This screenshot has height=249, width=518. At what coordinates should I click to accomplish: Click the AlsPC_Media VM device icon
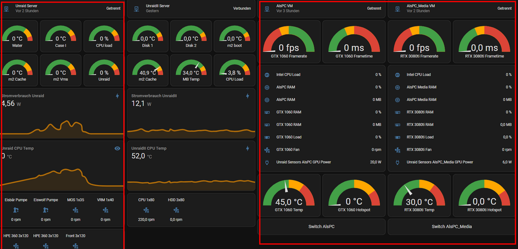397,9
